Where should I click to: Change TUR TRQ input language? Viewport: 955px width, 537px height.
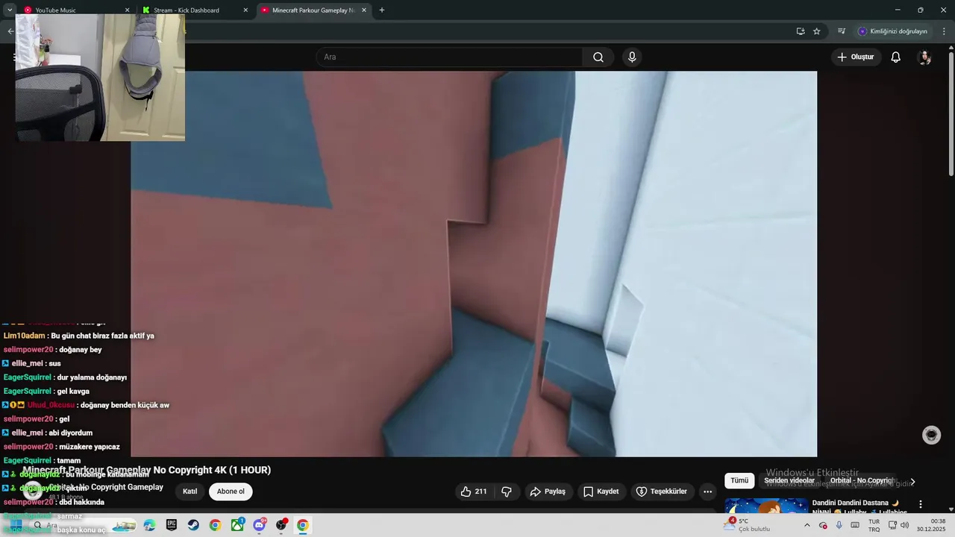[x=874, y=525]
